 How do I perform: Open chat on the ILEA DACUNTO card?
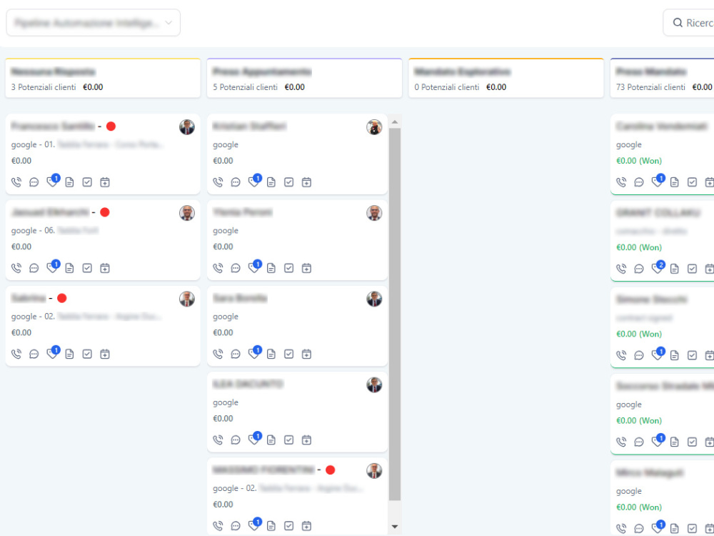click(236, 440)
